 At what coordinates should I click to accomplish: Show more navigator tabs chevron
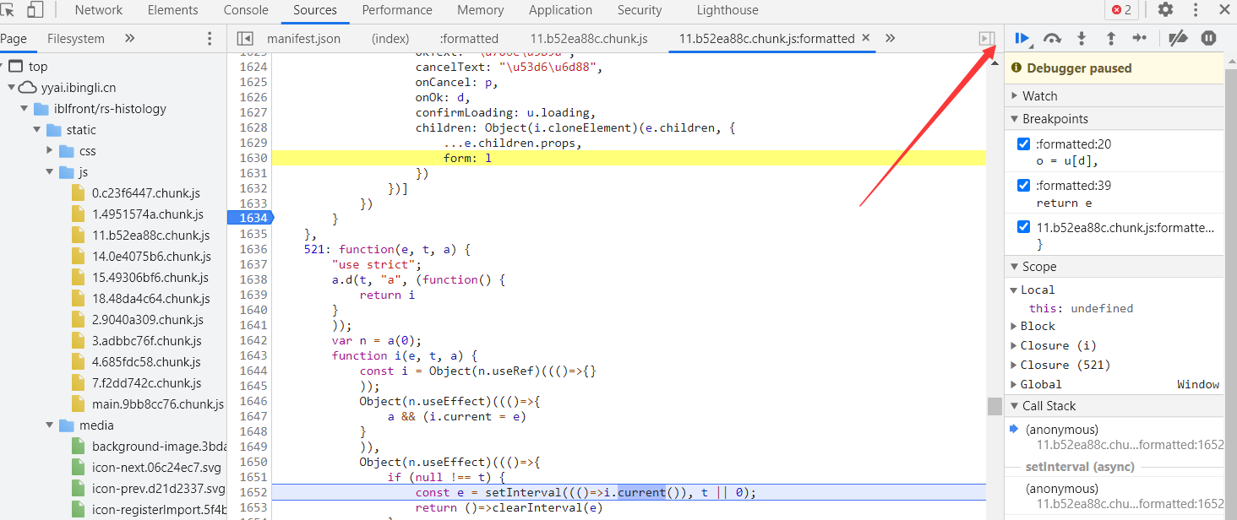click(x=129, y=39)
